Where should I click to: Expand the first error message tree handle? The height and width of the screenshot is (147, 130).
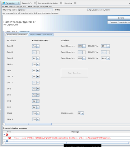click(x=4, y=135)
